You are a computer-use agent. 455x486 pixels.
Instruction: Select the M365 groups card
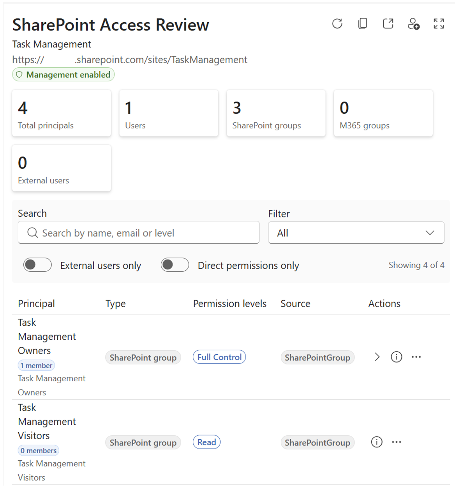click(383, 113)
